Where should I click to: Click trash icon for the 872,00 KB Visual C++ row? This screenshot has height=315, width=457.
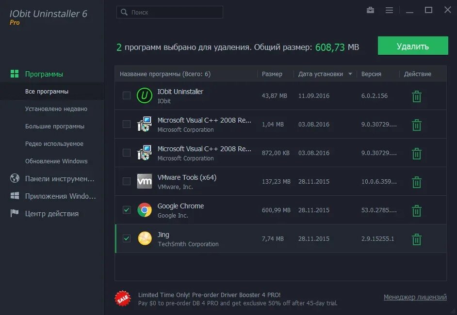point(416,154)
